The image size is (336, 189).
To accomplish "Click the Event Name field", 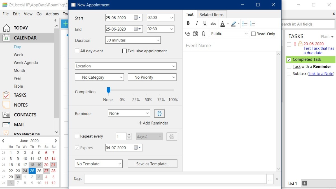I will click(x=232, y=45).
